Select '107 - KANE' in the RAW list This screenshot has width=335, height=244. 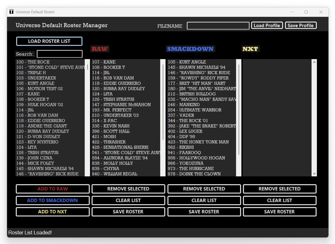126,62
